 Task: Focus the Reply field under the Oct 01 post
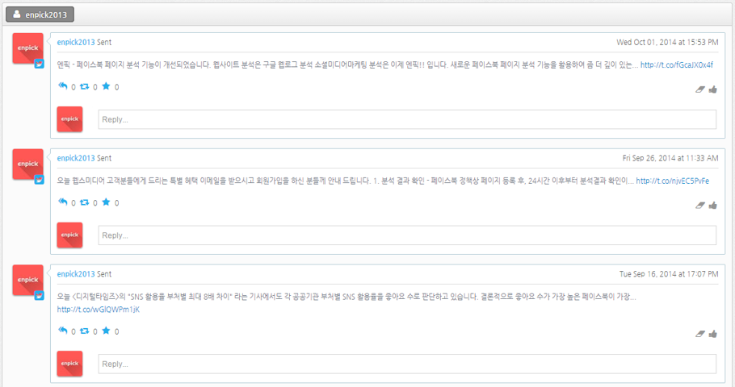(406, 119)
